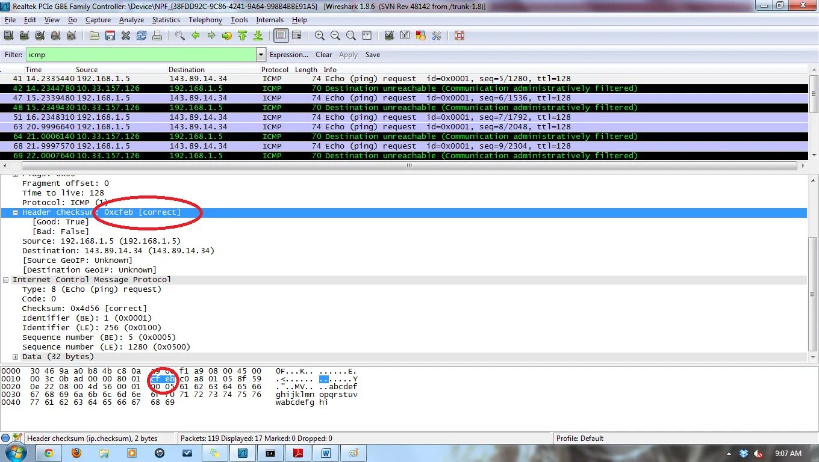
Task: Sort packets by Time column header
Action: click(34, 70)
